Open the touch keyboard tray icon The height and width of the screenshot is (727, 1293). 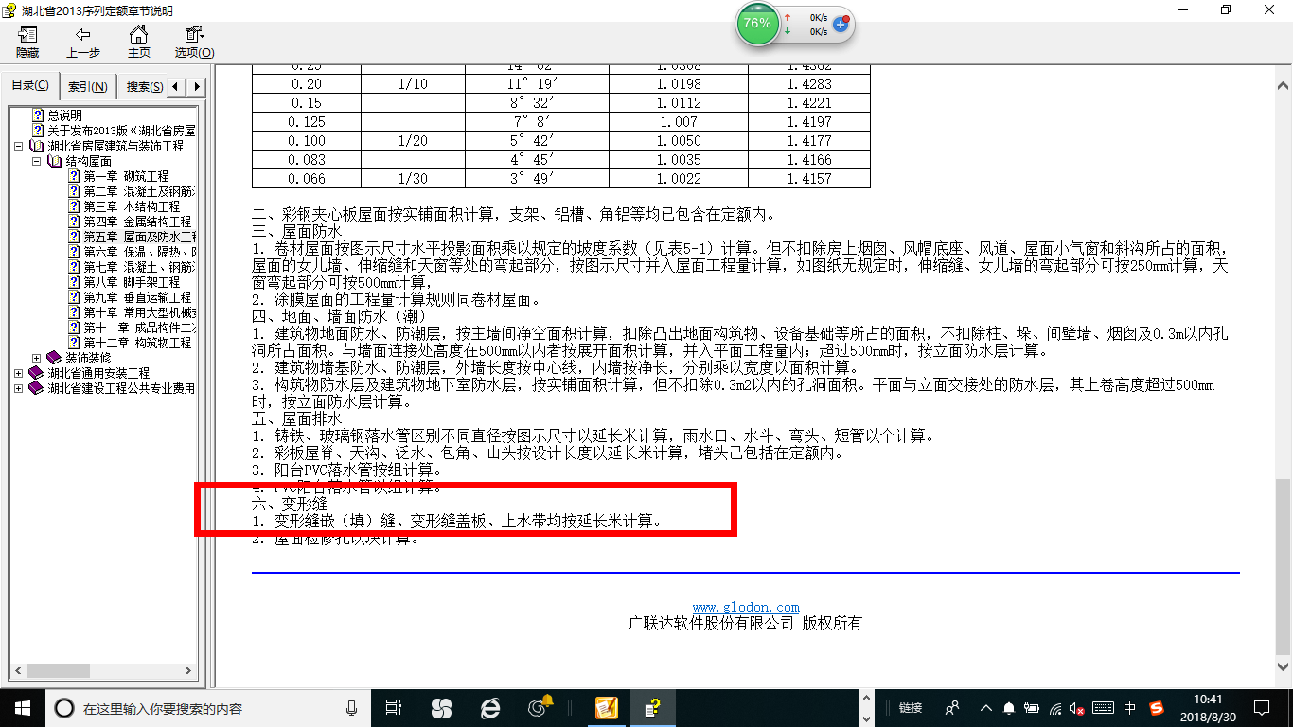(1103, 708)
